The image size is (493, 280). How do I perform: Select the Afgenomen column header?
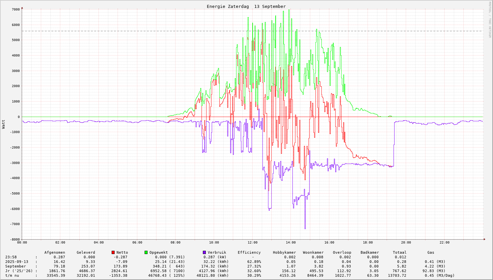point(55,252)
